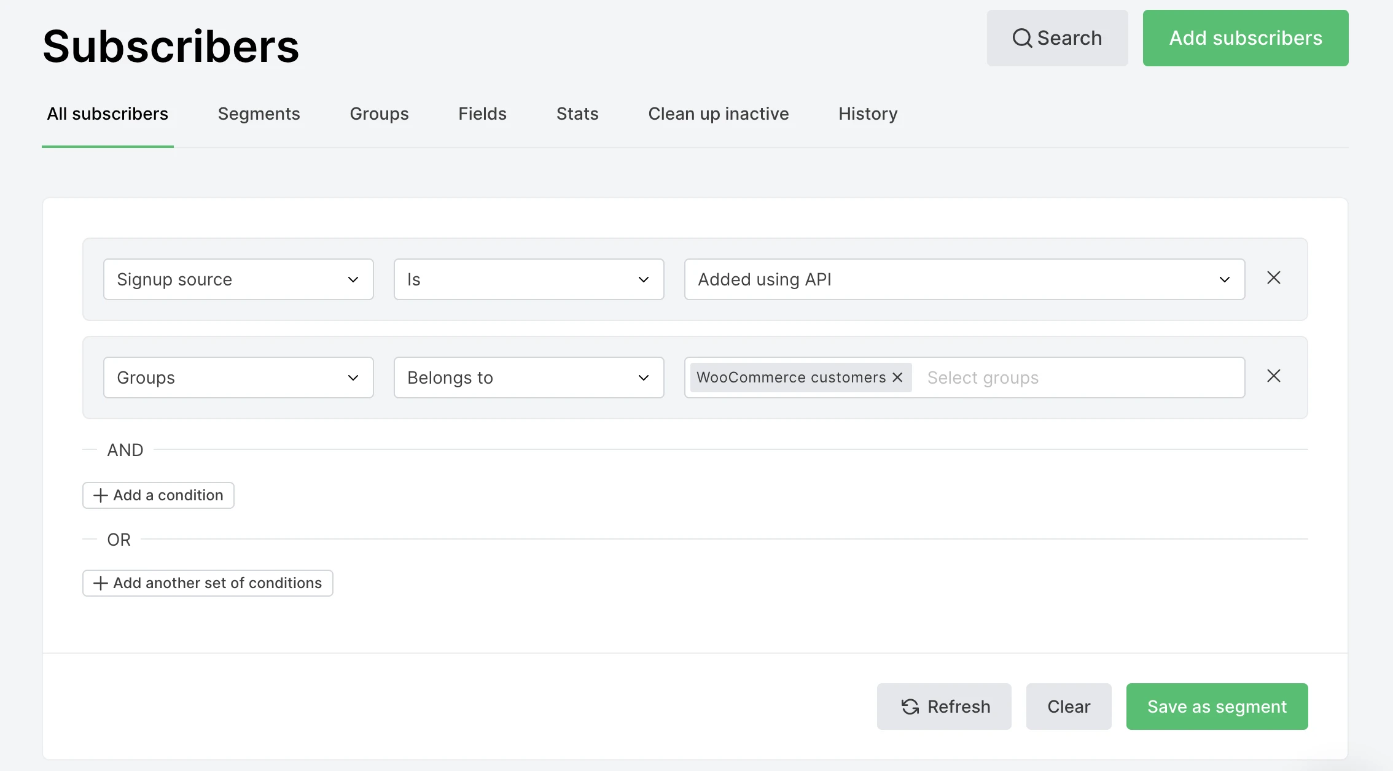
Task: Open the Is operator dropdown
Action: (x=528, y=279)
